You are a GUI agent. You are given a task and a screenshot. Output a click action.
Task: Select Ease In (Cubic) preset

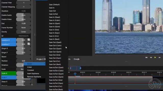(x=55, y=20)
